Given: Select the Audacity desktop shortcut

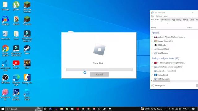Looking at the screenshot, I should [5, 20].
